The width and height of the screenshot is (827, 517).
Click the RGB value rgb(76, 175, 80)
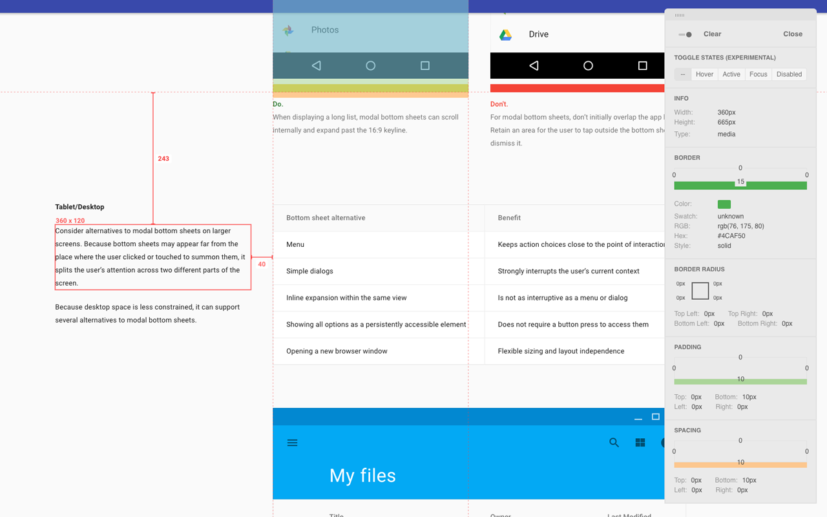click(740, 226)
